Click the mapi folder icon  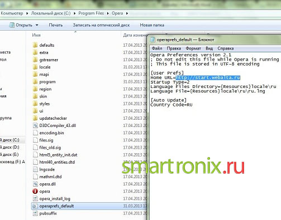pos(35,75)
